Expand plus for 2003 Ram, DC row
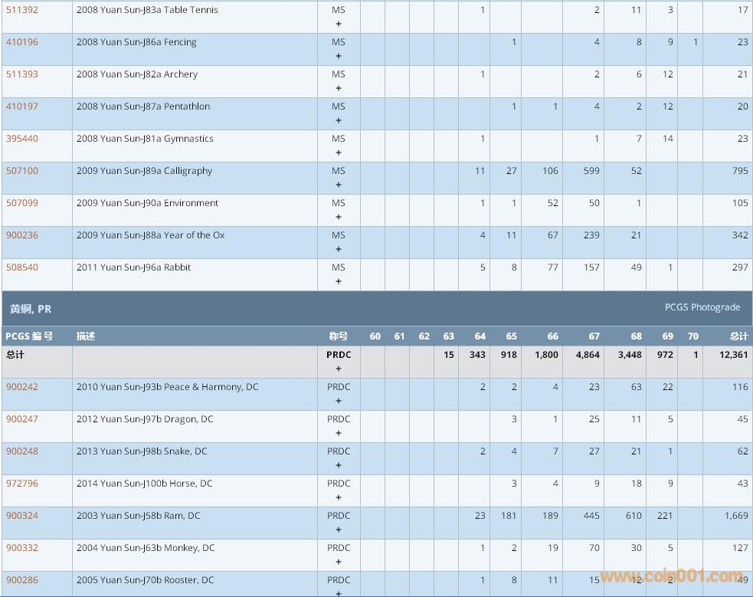753x597 pixels. [x=339, y=530]
